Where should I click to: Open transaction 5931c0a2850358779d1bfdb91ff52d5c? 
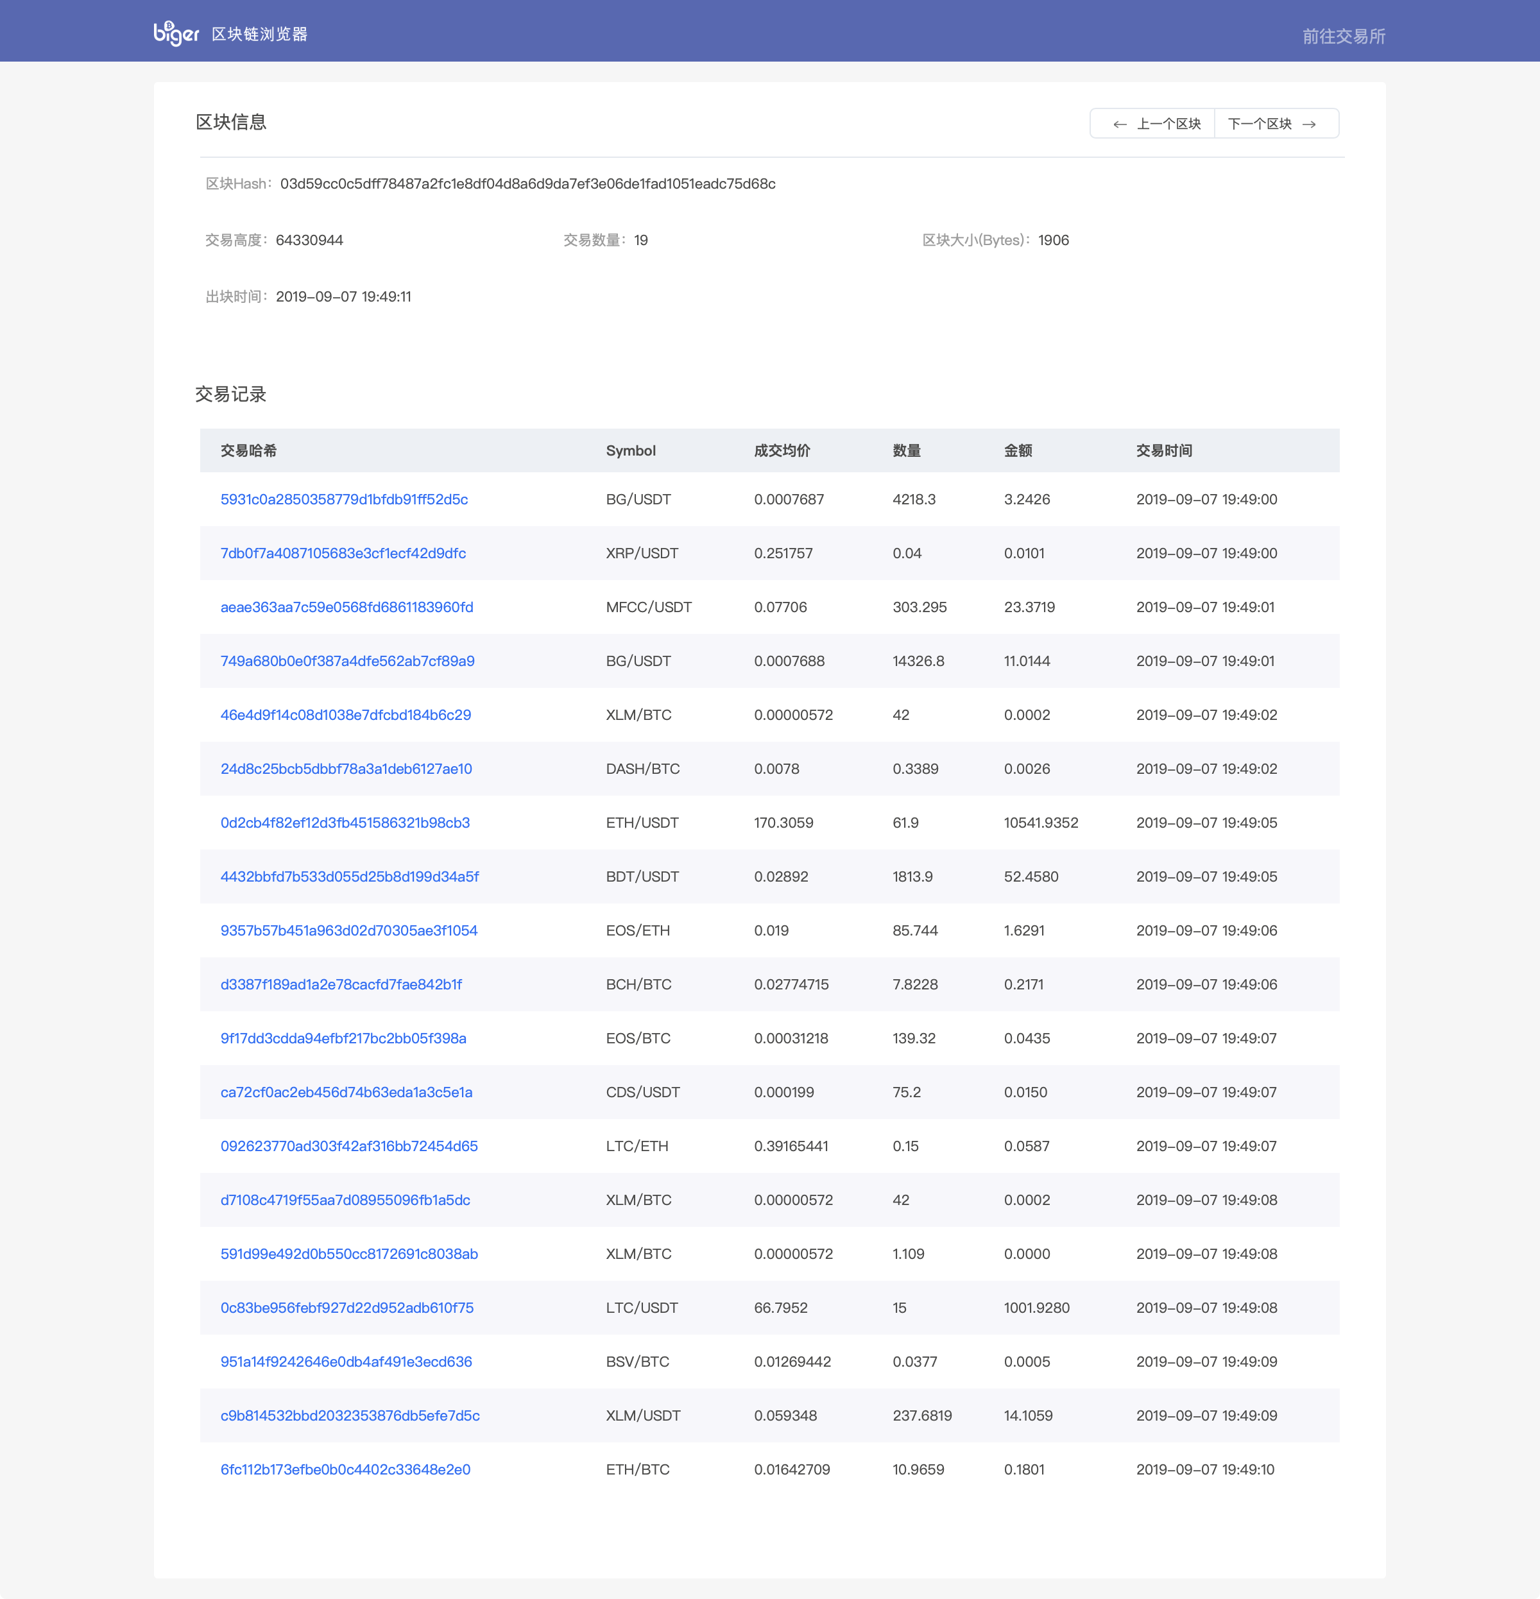pos(344,499)
